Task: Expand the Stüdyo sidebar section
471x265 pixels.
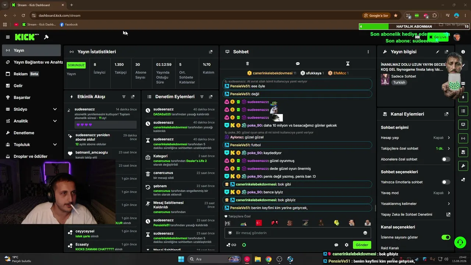Action: [x=55, y=109]
